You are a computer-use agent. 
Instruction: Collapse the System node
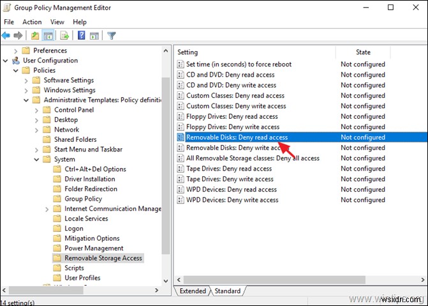(x=36, y=160)
